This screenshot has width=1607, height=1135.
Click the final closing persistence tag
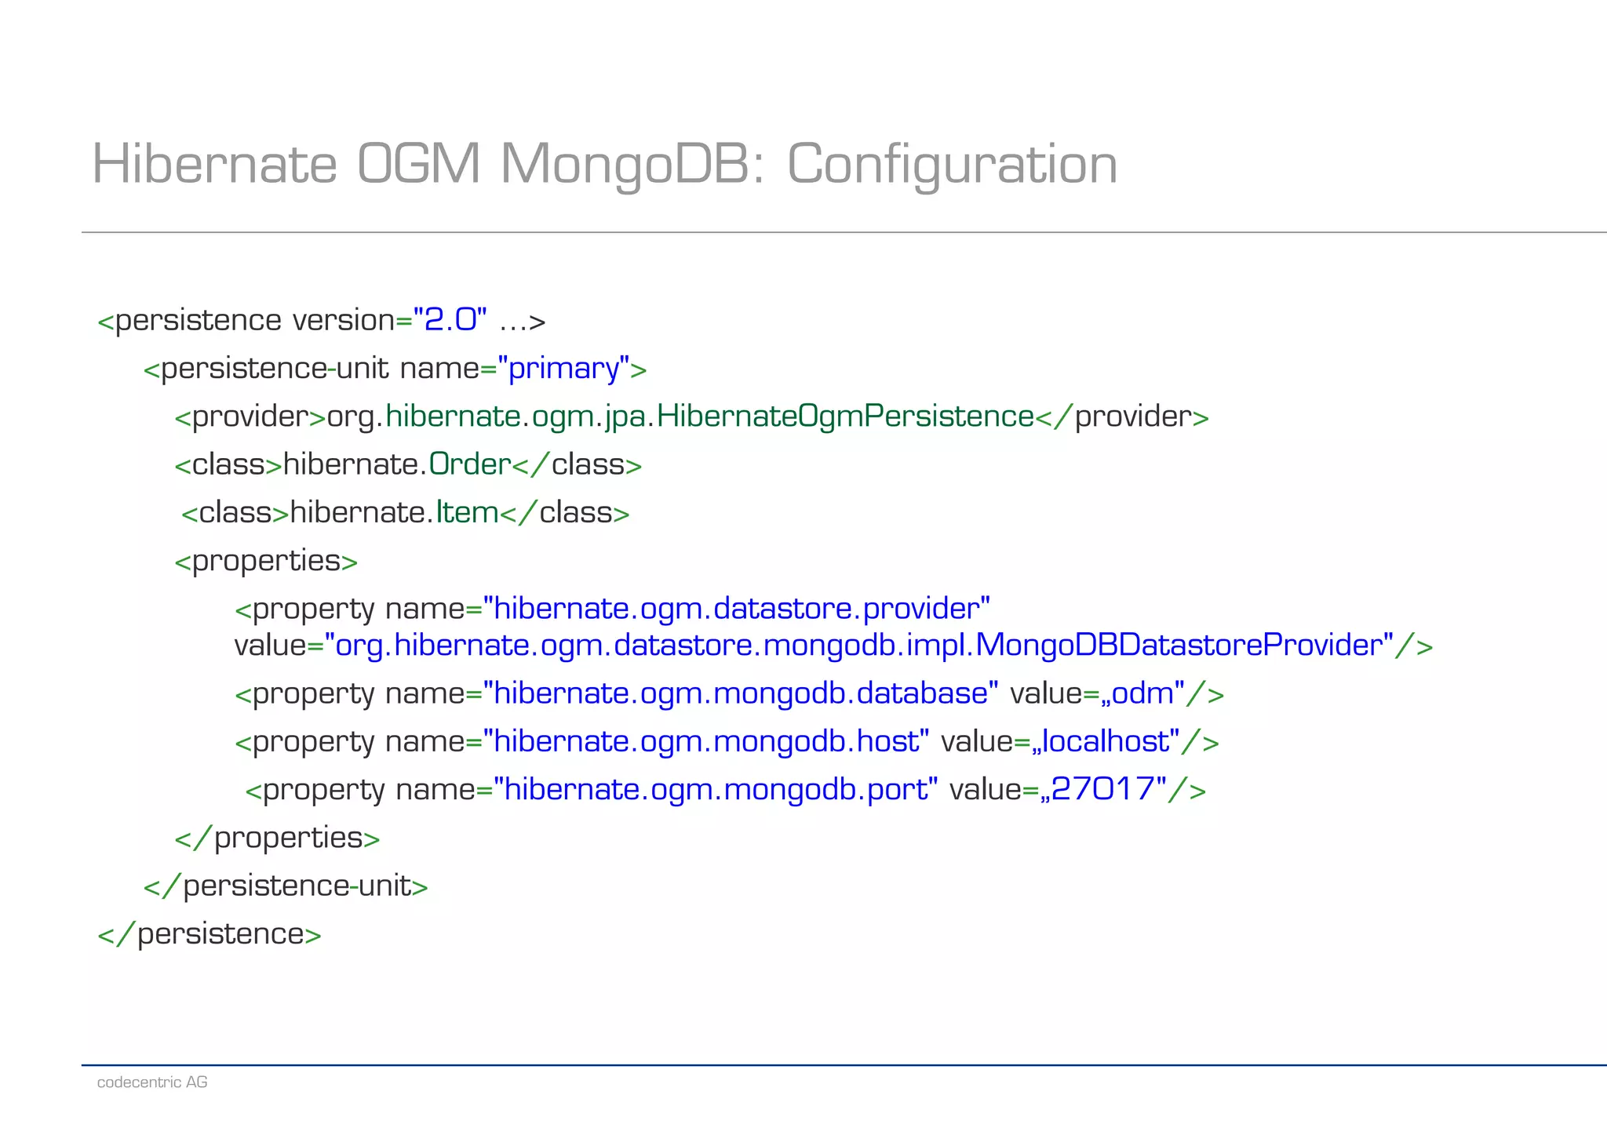[210, 934]
